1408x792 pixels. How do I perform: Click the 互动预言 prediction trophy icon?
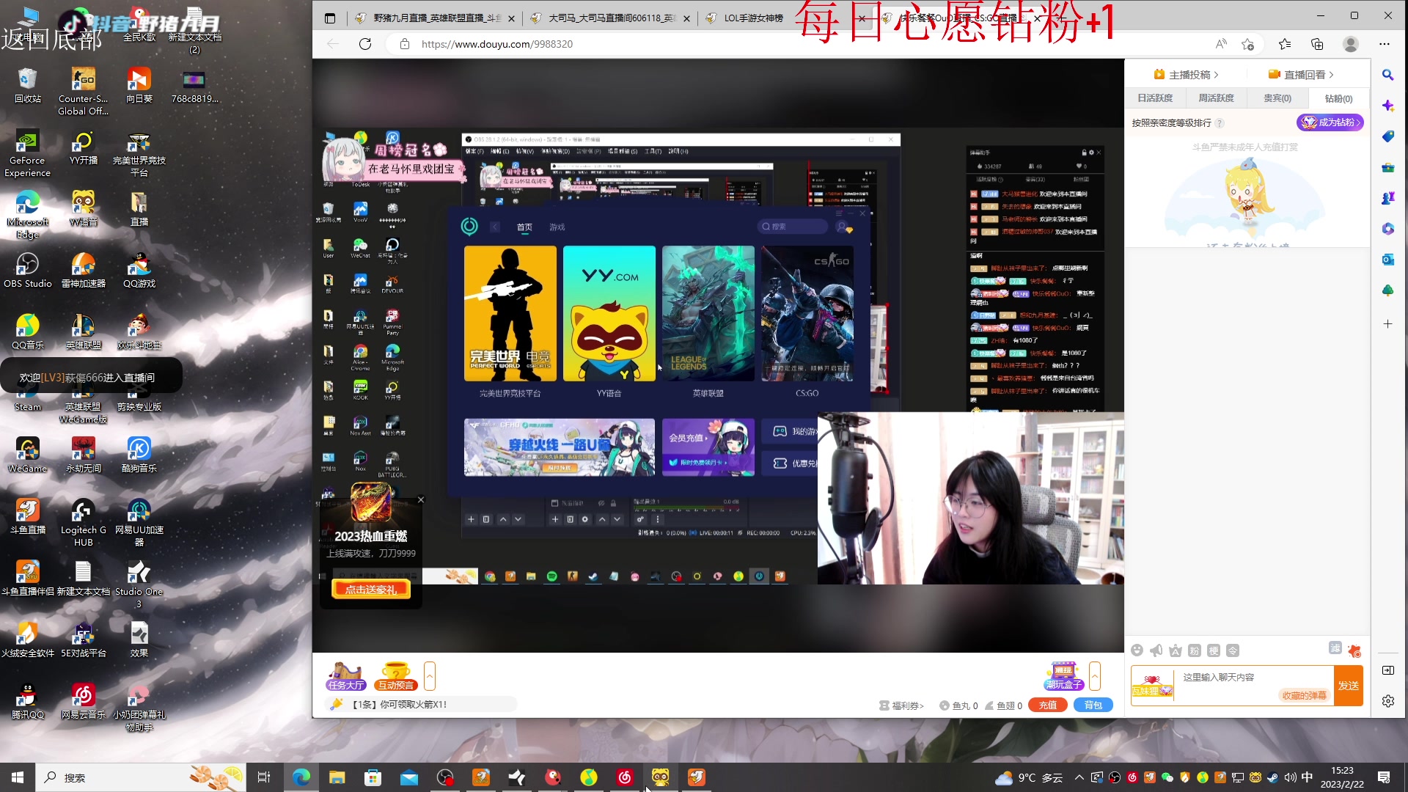click(x=396, y=676)
